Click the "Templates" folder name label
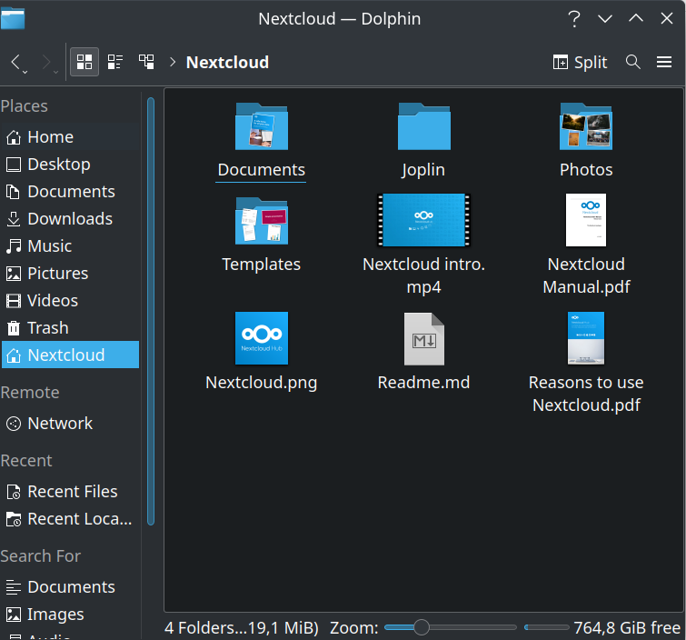Screen dimensions: 686x640 click(x=261, y=265)
